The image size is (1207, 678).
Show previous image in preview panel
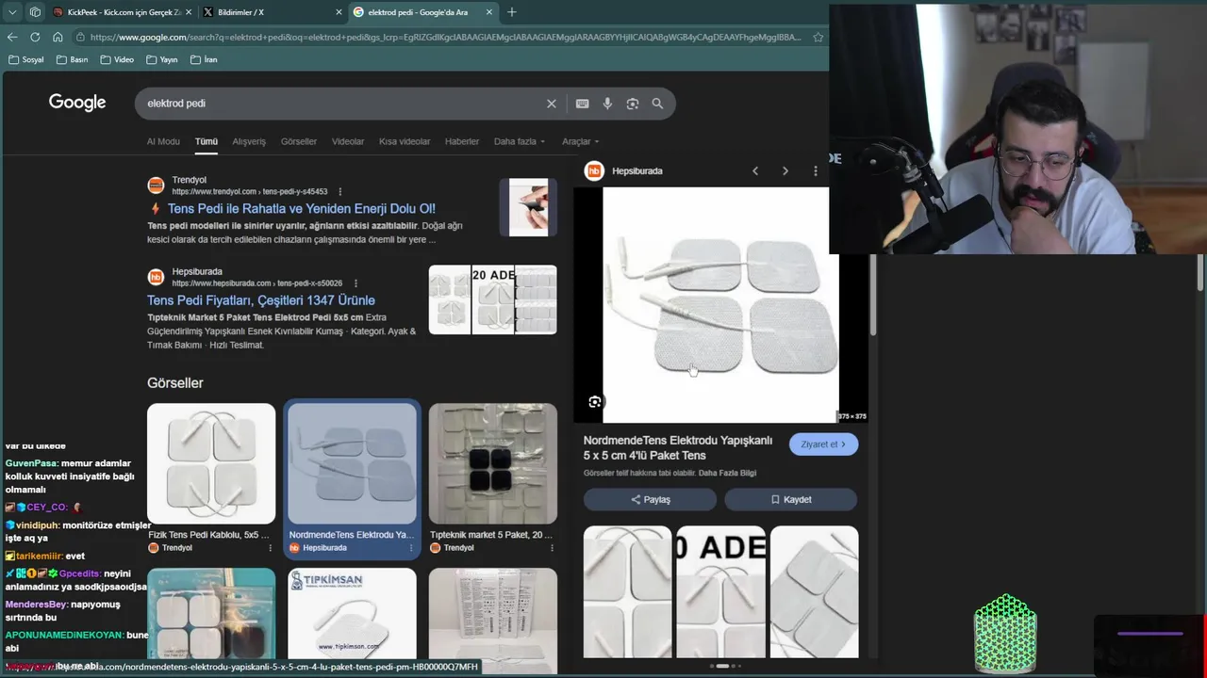pos(755,171)
